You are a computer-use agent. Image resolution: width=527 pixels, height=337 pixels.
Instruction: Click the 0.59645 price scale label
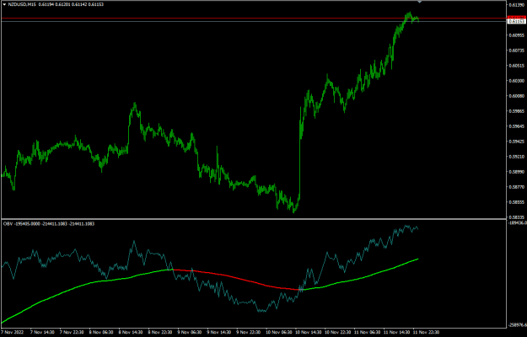coord(517,126)
